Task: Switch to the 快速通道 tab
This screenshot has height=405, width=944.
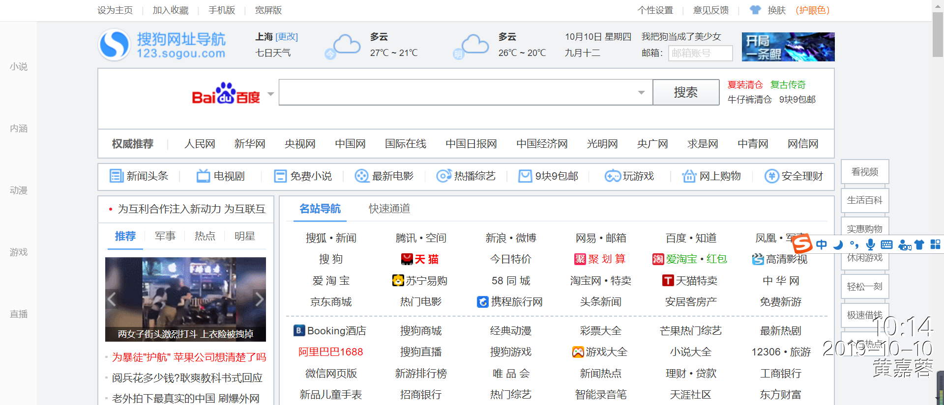Action: [x=389, y=209]
